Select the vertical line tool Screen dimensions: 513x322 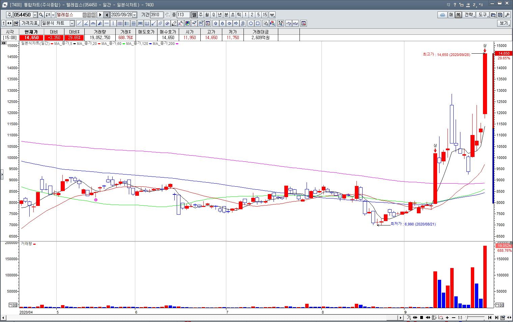coord(113,23)
